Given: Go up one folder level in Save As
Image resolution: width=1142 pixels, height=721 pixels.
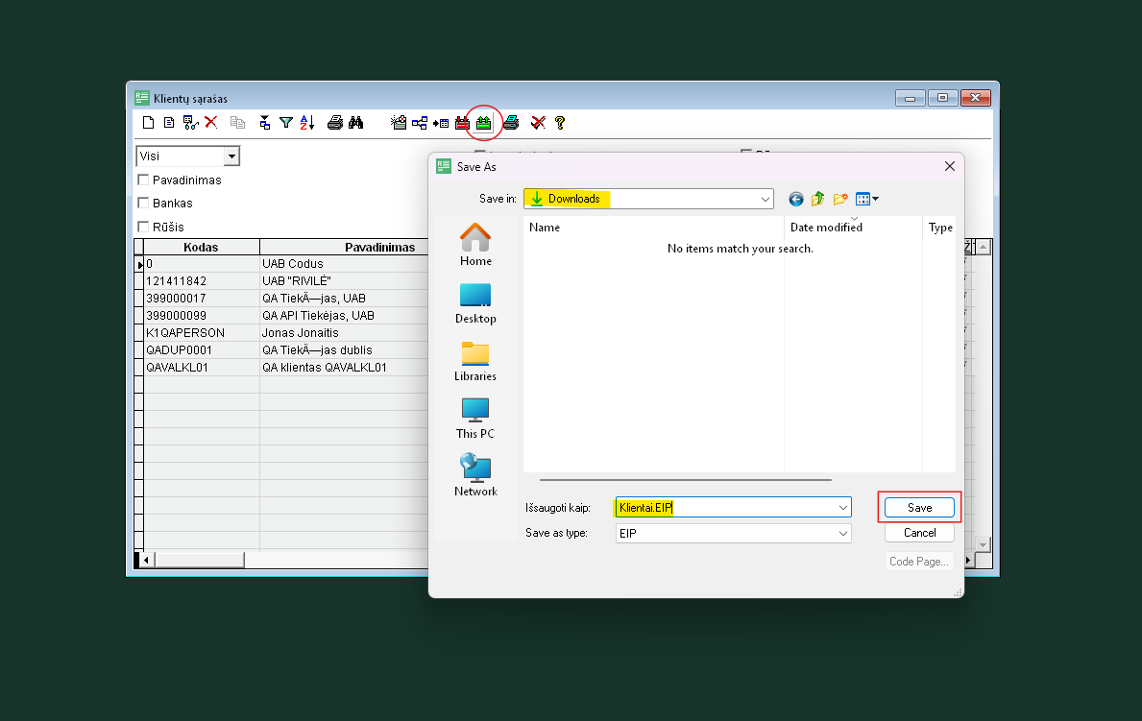Looking at the screenshot, I should pos(818,199).
